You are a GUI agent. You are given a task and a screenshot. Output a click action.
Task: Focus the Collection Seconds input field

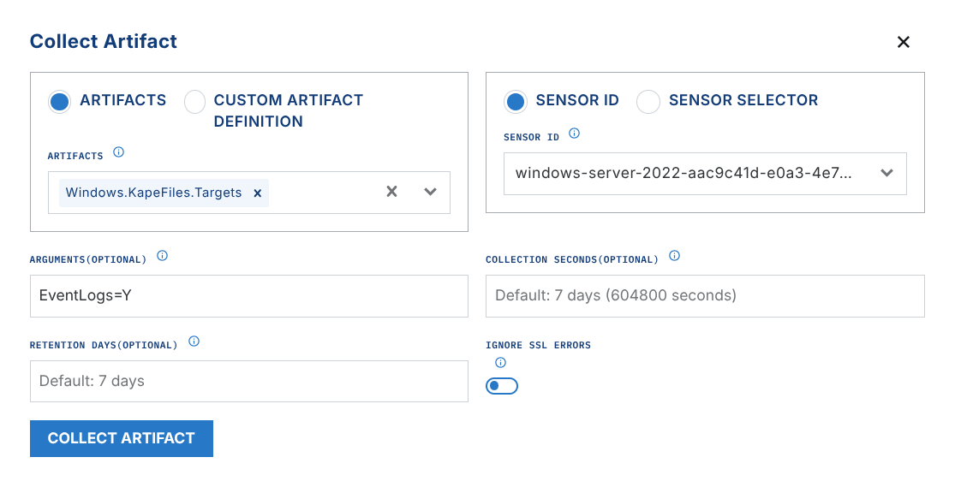coord(704,296)
